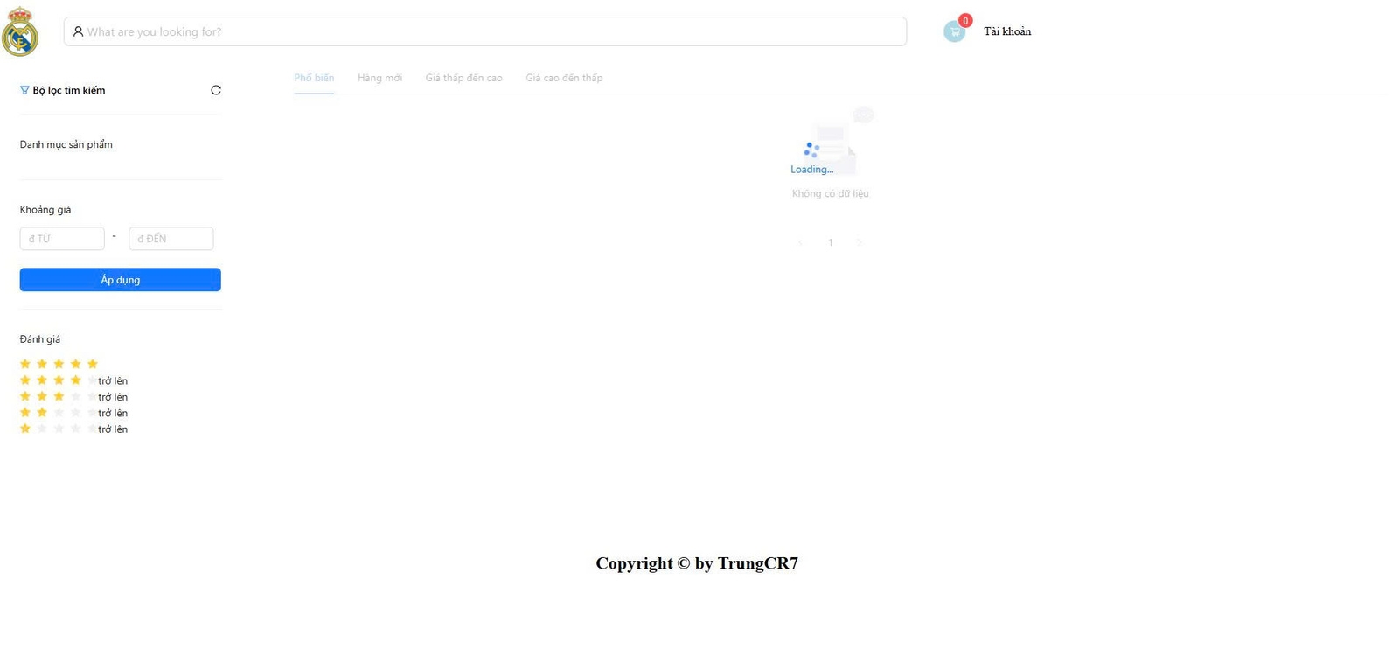The height and width of the screenshot is (656, 1399).
Task: Click the reset filter refresh icon
Action: [216, 90]
